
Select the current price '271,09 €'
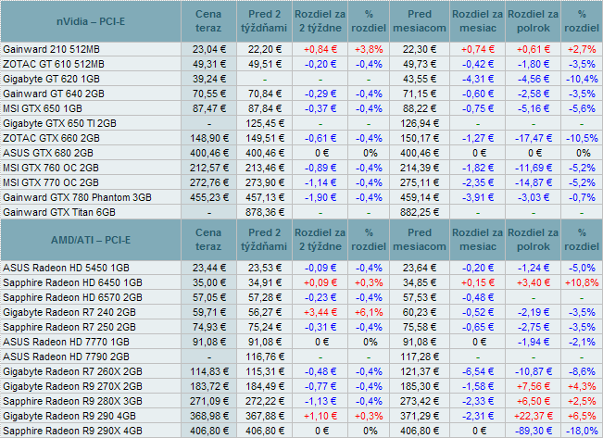[x=209, y=401]
